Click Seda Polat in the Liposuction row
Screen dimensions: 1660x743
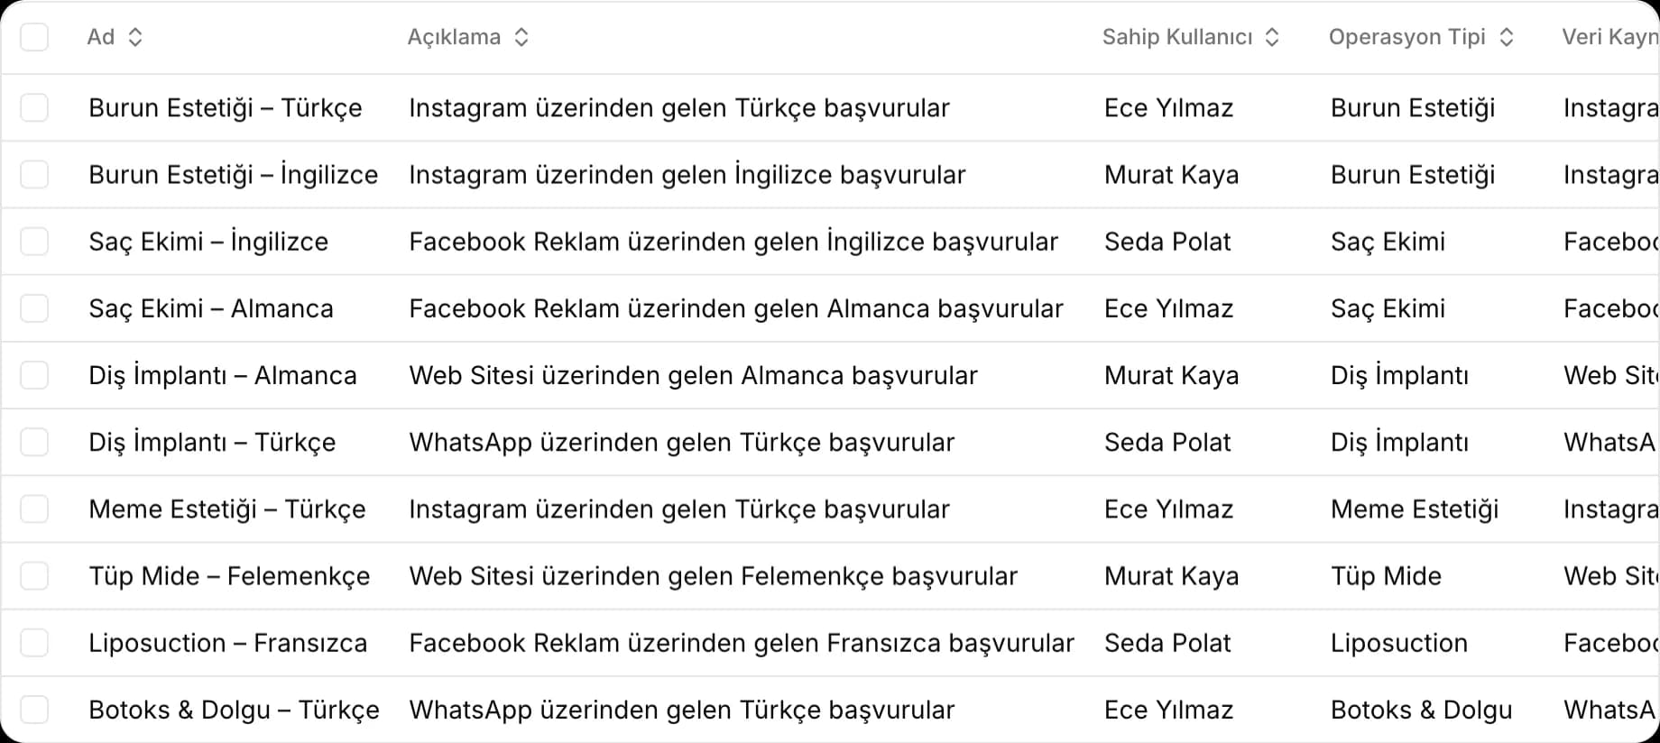point(1167,643)
